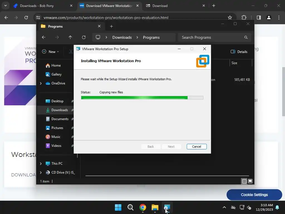Select This PC in the sidebar
285x214 pixels.
coord(57,164)
